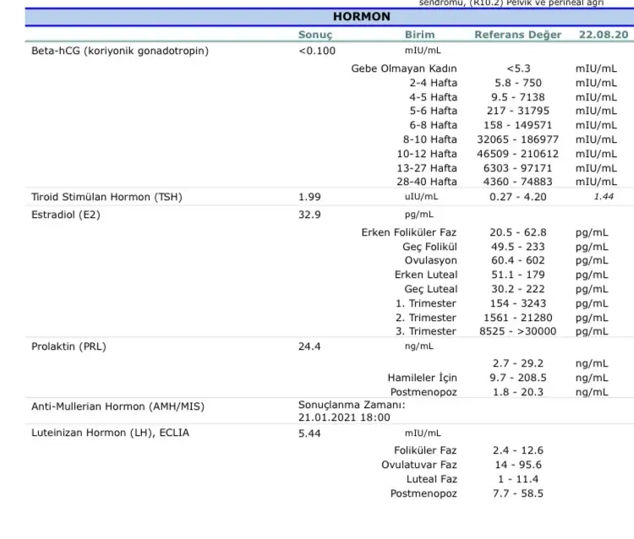Select the 30.2 - 222 reference range
Screen dimensions: 634x539
click(518, 289)
